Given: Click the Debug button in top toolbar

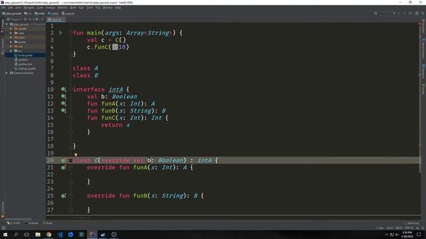Looking at the screenshot, I should coord(405,13).
